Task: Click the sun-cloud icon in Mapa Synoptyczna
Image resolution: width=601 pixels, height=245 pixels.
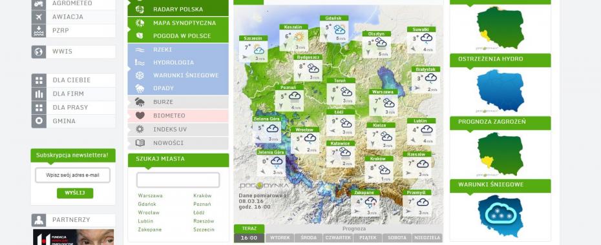Action: [x=140, y=23]
